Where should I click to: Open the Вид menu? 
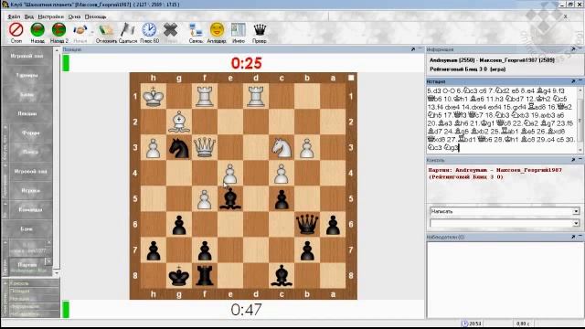pyautogui.click(x=29, y=16)
